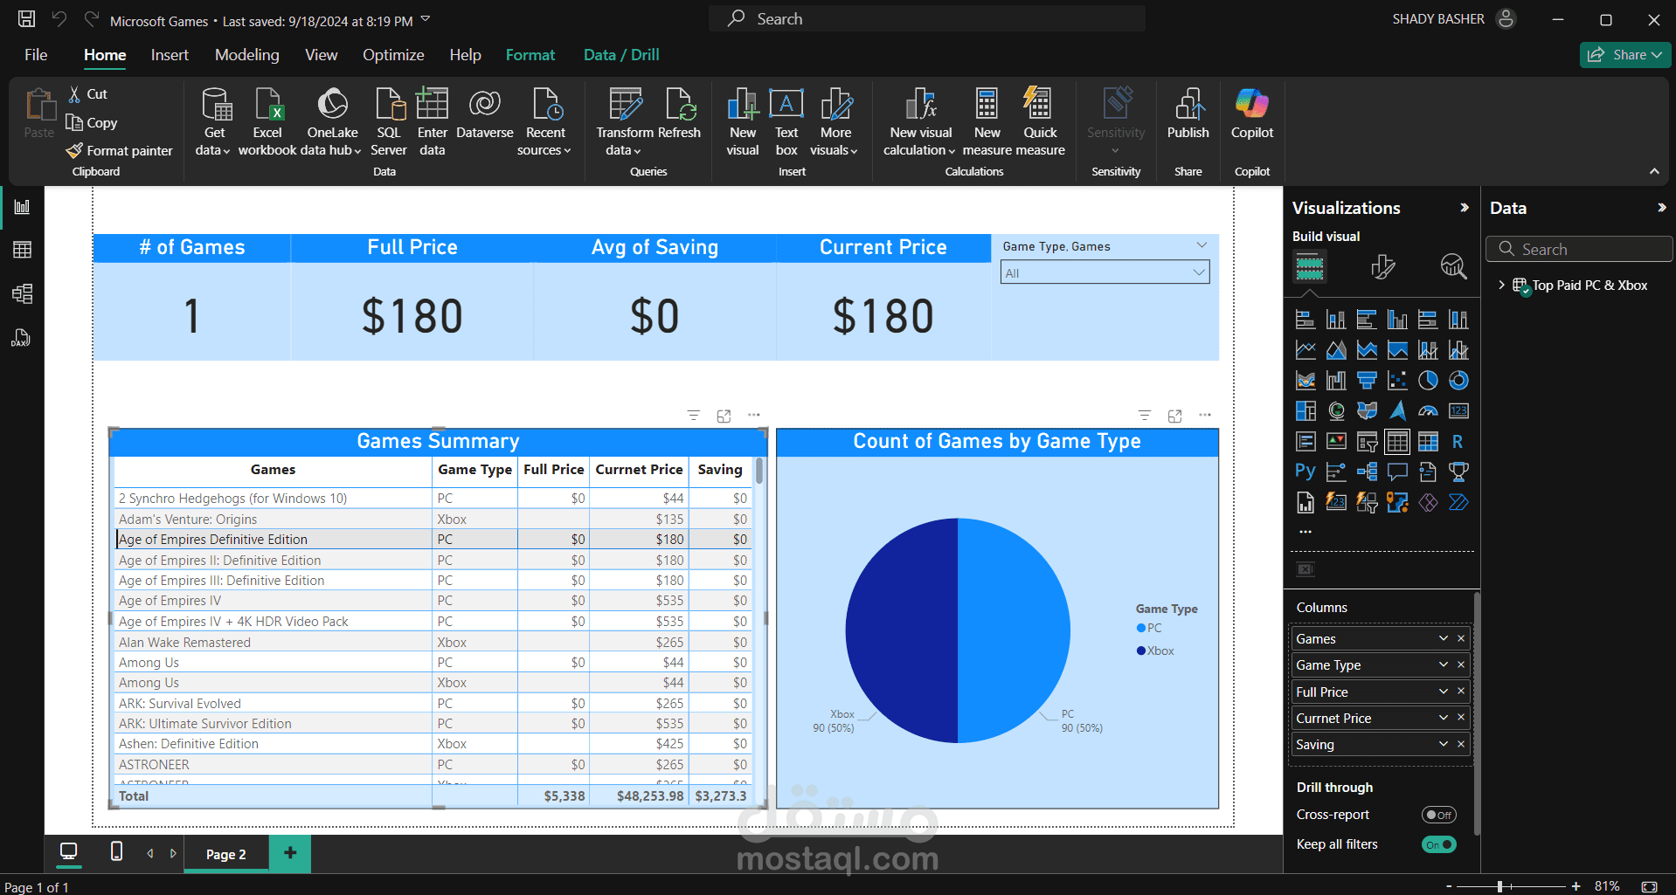Image resolution: width=1676 pixels, height=895 pixels.
Task: Insert a New visual from ribbon
Action: tap(743, 122)
